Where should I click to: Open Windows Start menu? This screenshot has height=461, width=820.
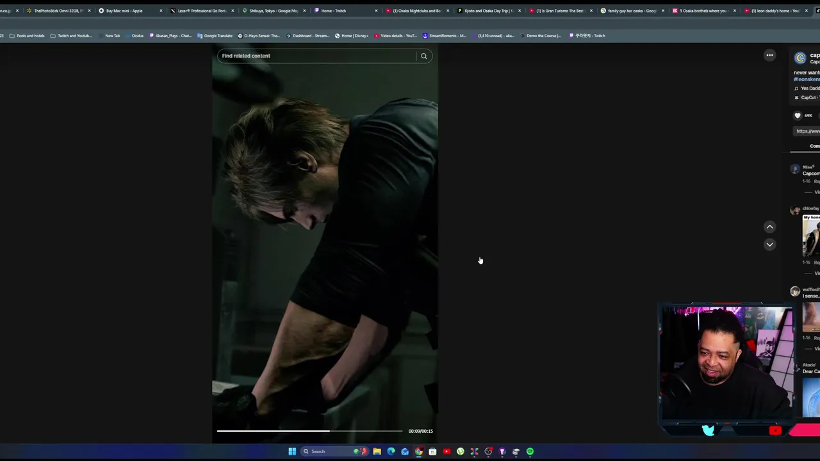click(292, 451)
